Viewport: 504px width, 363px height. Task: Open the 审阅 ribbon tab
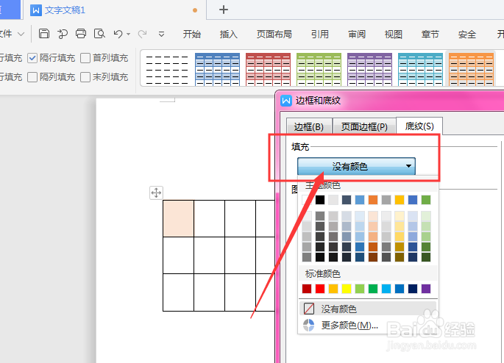coord(357,34)
